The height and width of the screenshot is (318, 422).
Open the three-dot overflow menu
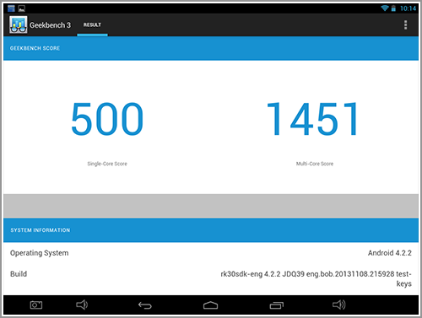(405, 25)
